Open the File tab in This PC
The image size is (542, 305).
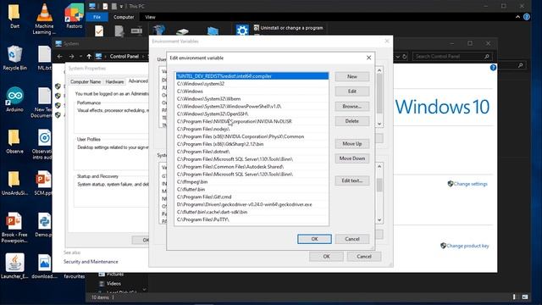click(97, 17)
